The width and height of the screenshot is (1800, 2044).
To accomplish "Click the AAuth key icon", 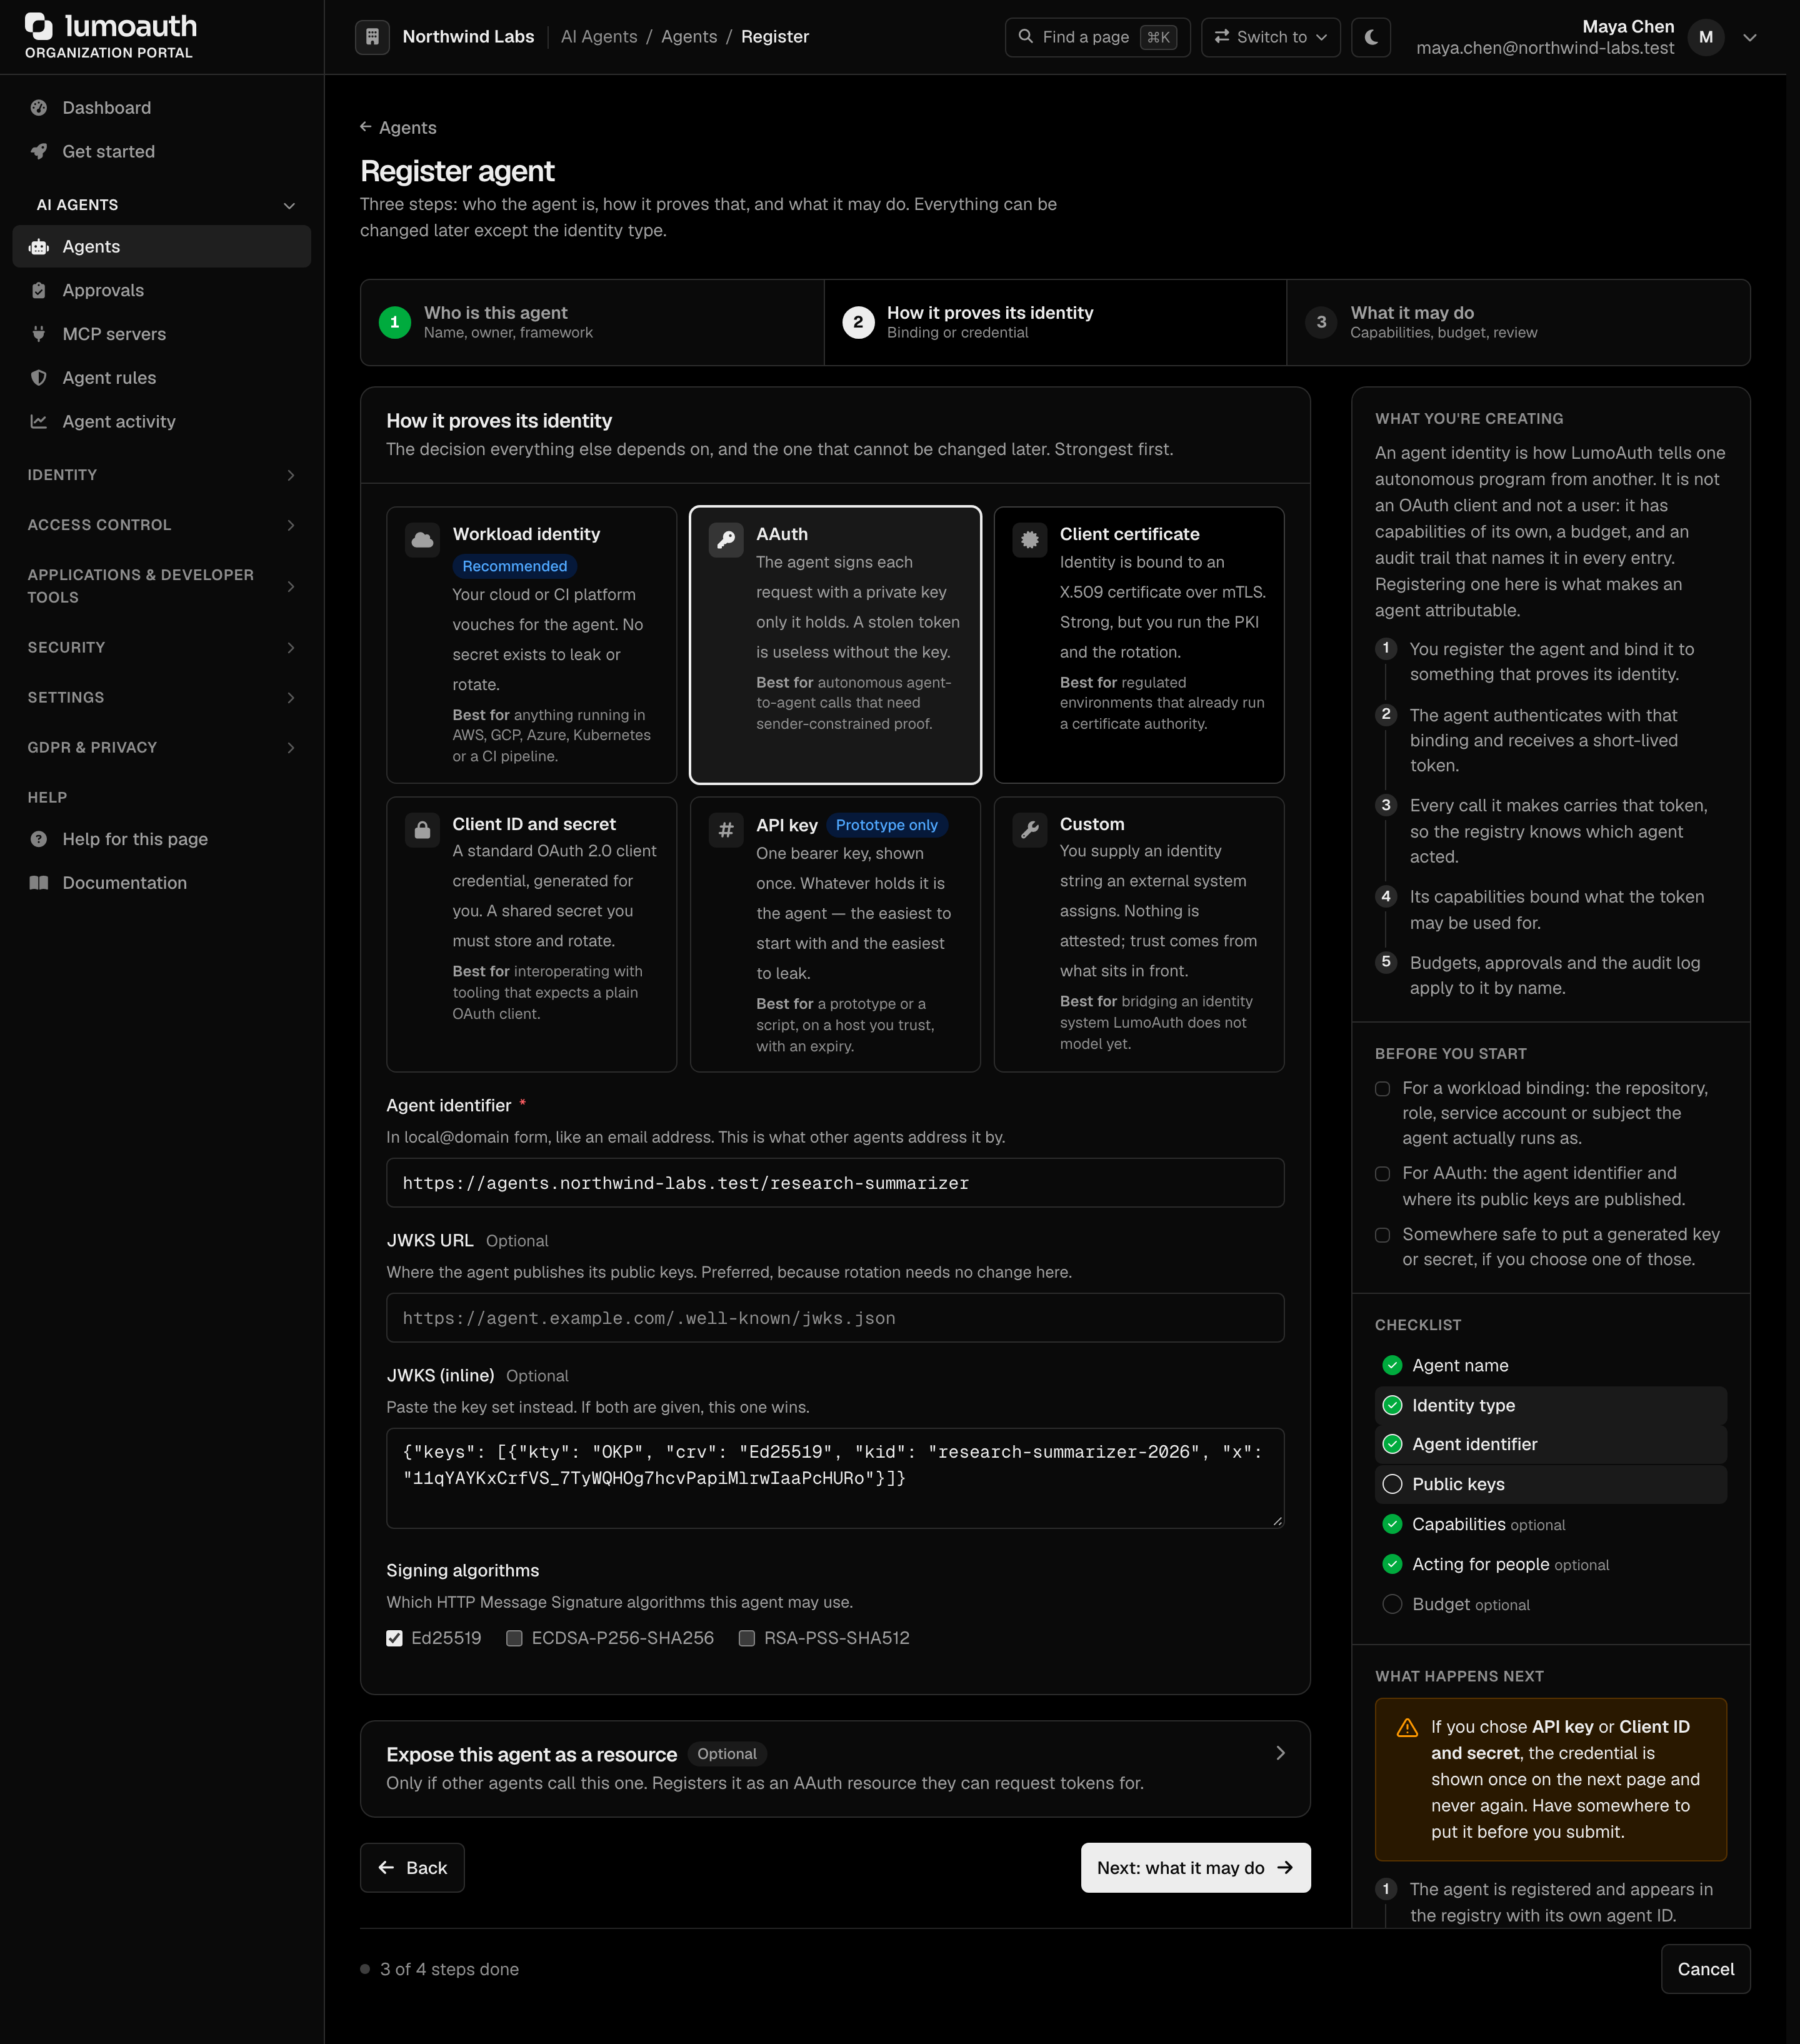I will pyautogui.click(x=726, y=540).
